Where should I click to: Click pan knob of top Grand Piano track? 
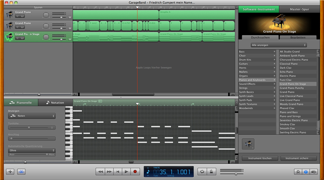pyautogui.click(x=46, y=15)
